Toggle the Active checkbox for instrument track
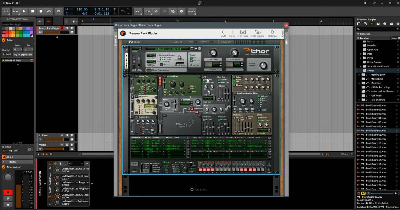Screen dimensions: 400x210 pyautogui.click(x=4, y=40)
